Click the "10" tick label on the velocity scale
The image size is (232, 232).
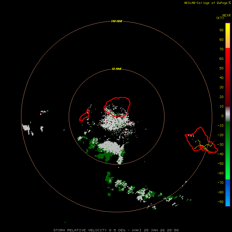pyautogui.click(x=221, y=106)
